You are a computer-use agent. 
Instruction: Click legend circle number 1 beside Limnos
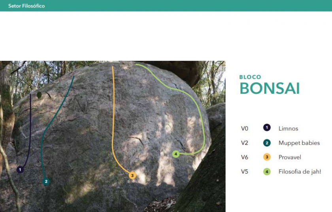tap(267, 127)
